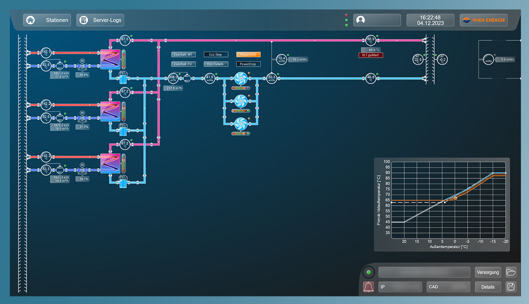Click the floppy disk save icon
Image resolution: width=529 pixels, height=304 pixels.
(x=511, y=287)
